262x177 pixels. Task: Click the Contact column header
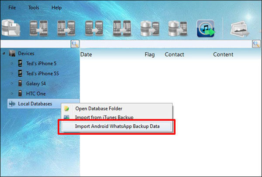click(x=174, y=54)
